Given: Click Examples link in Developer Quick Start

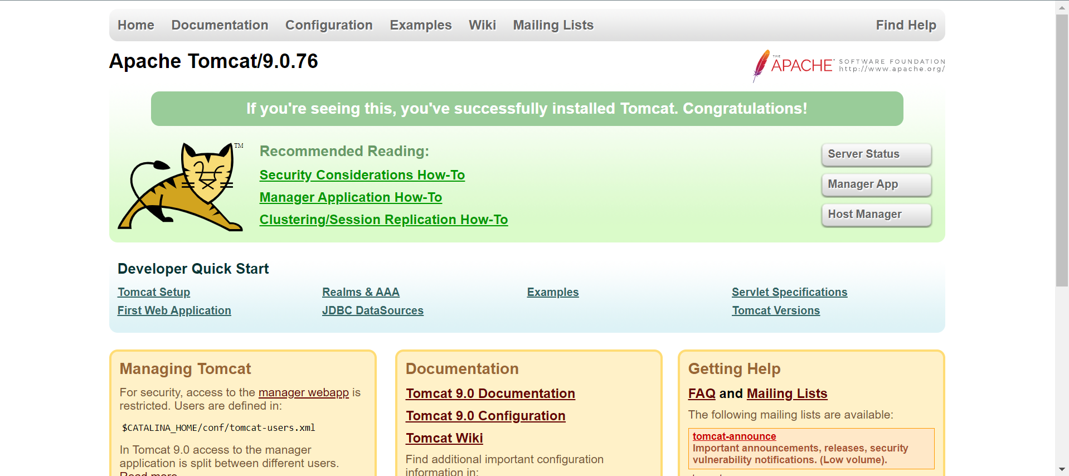Looking at the screenshot, I should click(553, 292).
